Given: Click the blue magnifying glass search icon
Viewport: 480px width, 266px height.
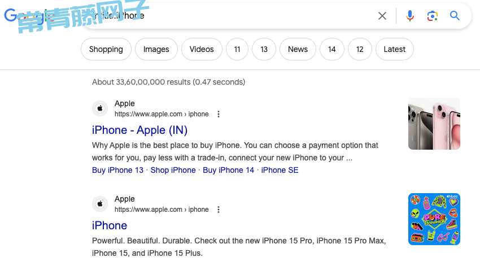Looking at the screenshot, I should point(455,16).
